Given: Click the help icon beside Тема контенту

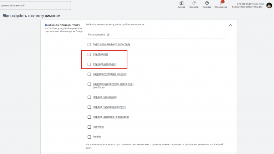Looking at the screenshot, I should coord(108,35).
